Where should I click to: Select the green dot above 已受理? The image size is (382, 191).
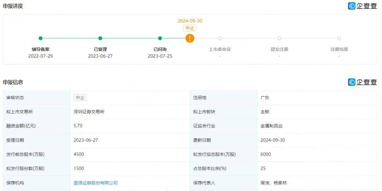[x=100, y=38]
